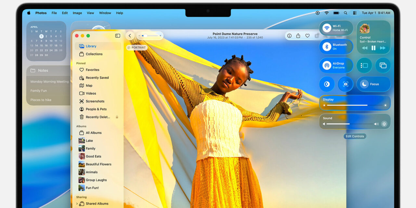Screen dimensions: 416x208
Task: Toggle Bluetooth in Control Center
Action: pos(327,46)
